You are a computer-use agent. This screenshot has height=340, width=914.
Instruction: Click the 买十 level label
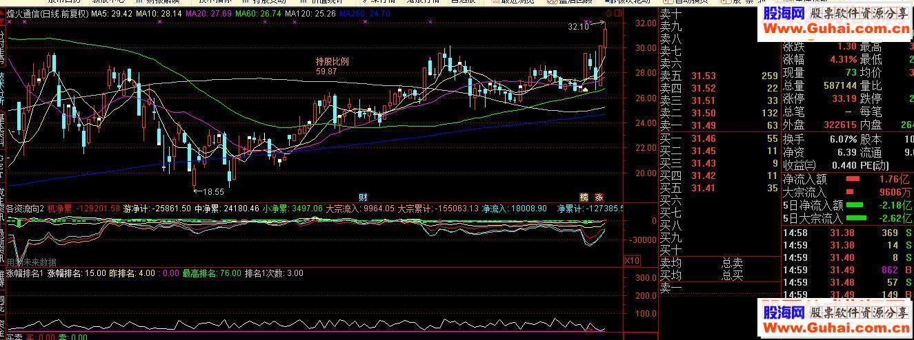[671, 250]
